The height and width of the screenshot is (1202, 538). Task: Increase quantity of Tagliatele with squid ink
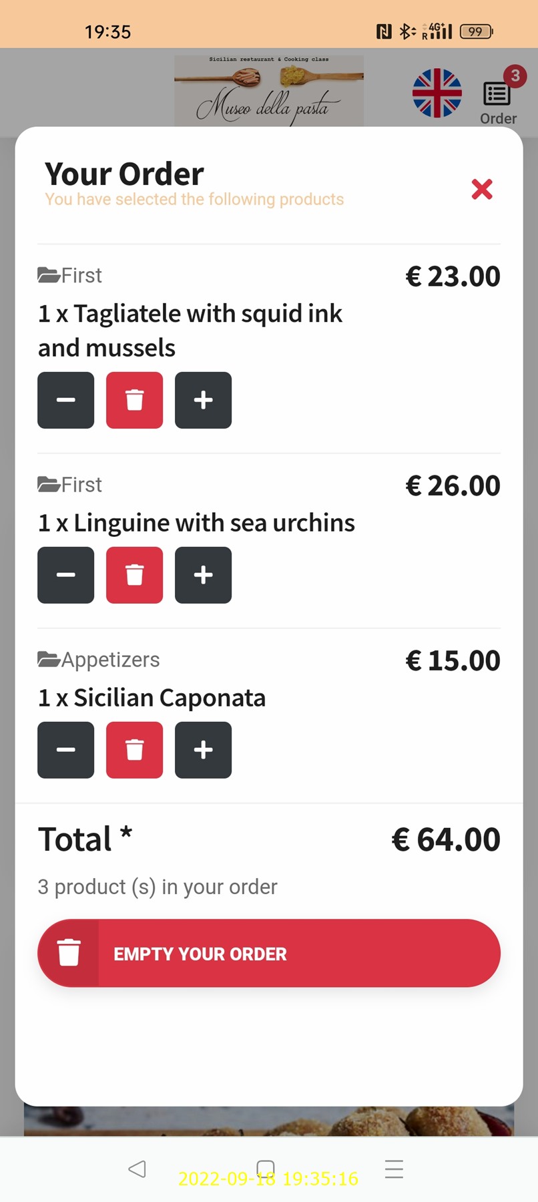[x=203, y=400]
